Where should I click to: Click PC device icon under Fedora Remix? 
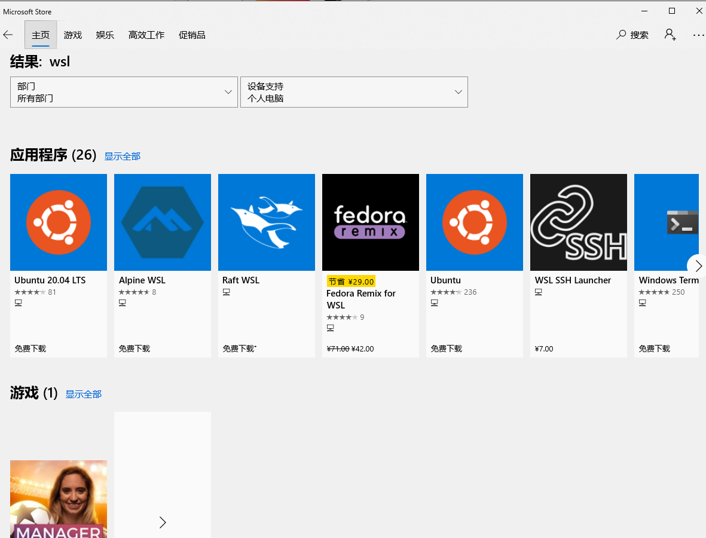click(331, 328)
